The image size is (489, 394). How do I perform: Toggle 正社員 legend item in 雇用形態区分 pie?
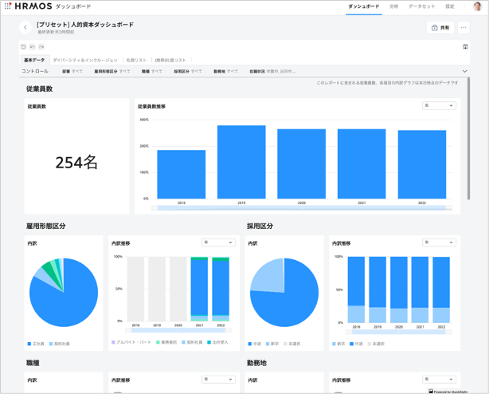click(37, 344)
